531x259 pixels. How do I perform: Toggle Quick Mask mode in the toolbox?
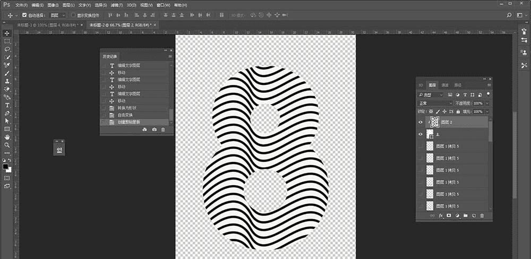point(7,178)
